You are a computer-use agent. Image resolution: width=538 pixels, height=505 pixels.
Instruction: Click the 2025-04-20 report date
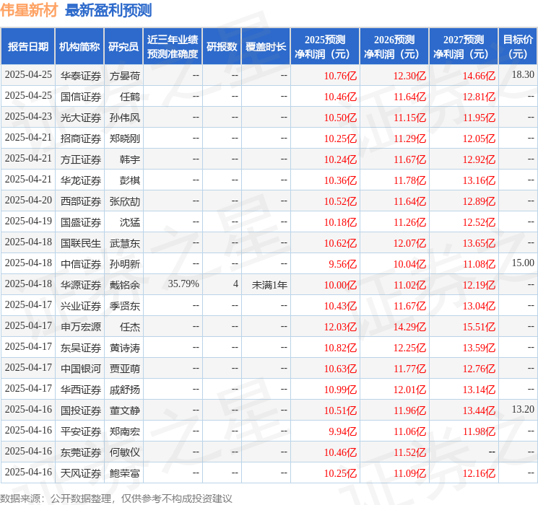[x=28, y=201]
